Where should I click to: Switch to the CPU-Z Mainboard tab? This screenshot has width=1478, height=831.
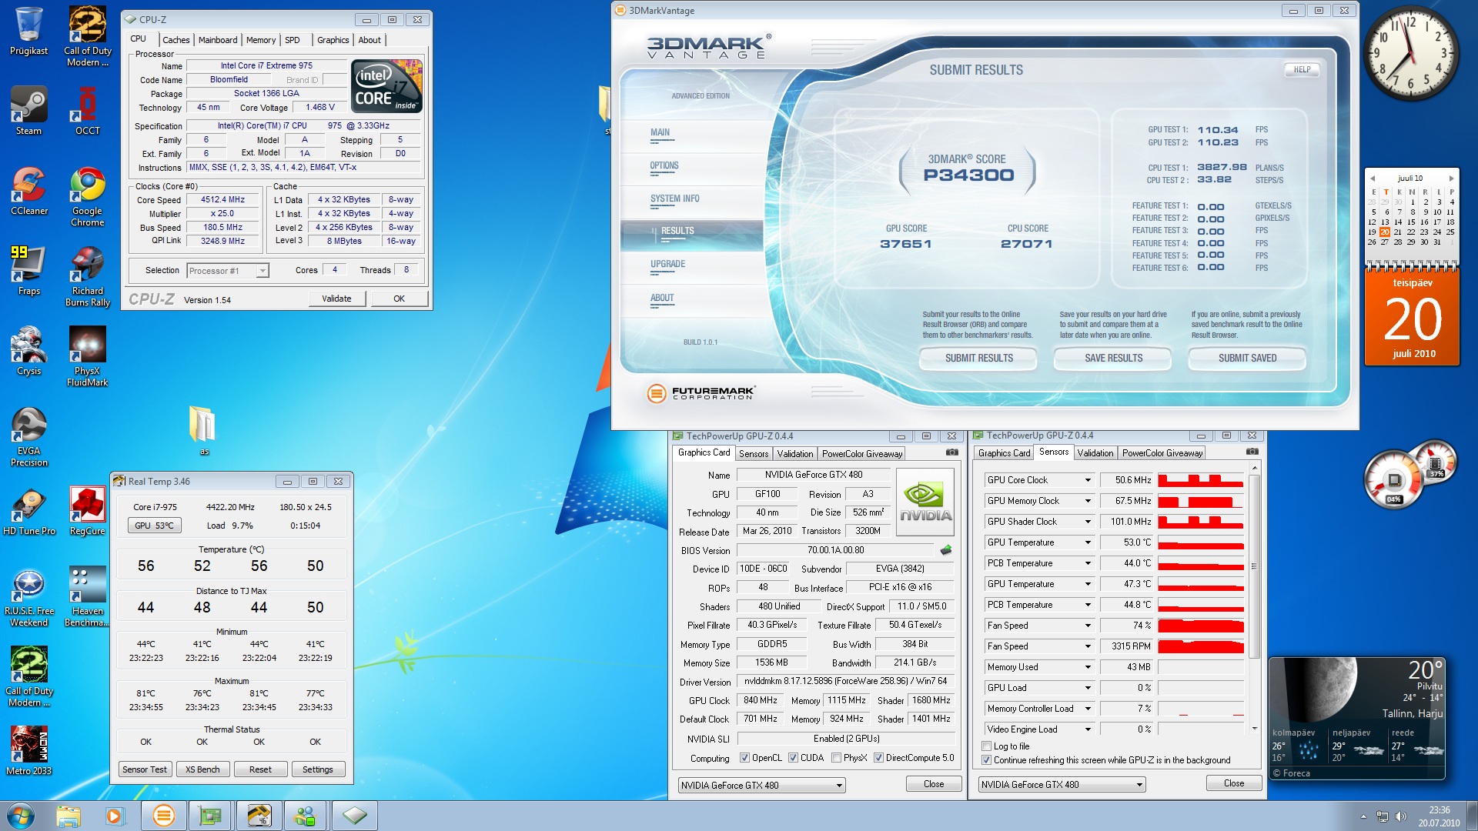tap(218, 40)
